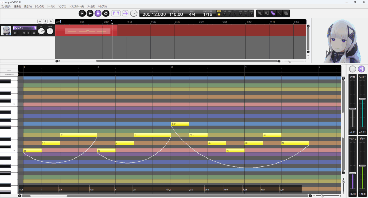Image resolution: width=368 pixels, height=198 pixels.
Task: Select the eraser tool
Action: click(x=286, y=13)
